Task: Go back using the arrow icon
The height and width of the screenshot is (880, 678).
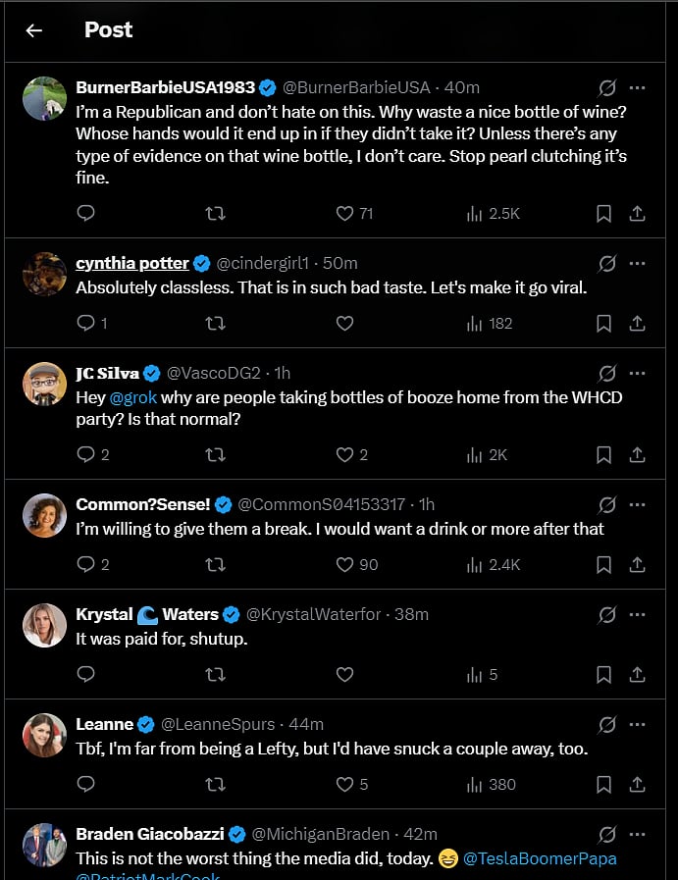Action: (x=34, y=30)
